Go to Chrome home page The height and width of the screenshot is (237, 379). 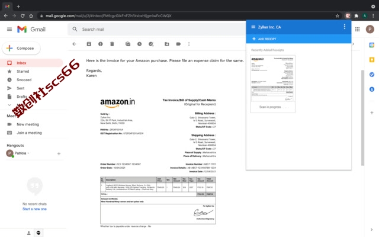point(31,16)
